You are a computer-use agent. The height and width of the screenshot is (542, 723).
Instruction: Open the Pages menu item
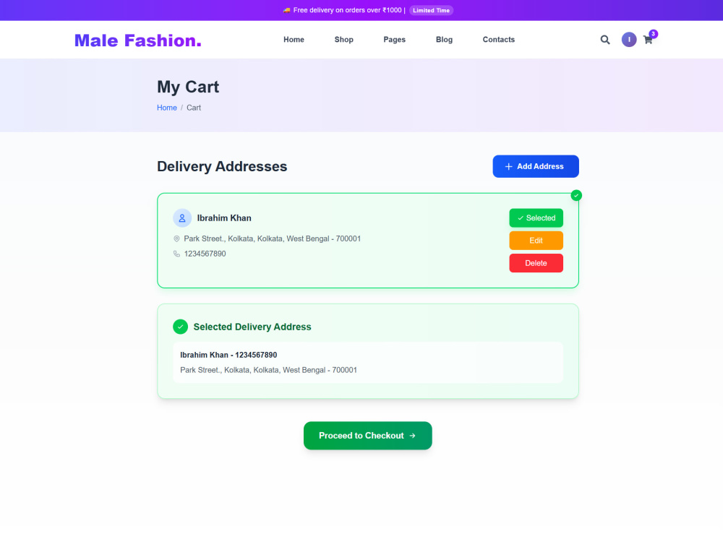pos(394,40)
